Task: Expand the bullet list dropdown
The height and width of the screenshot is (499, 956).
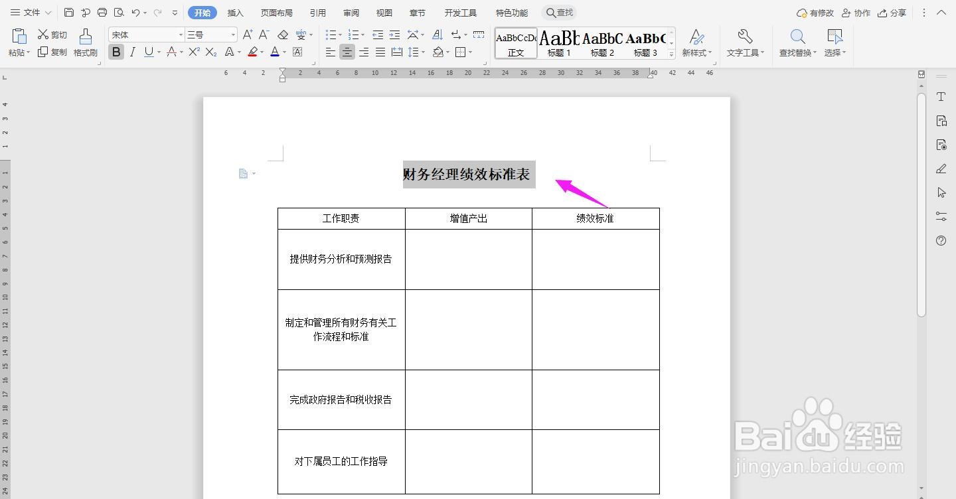Action: coord(340,35)
